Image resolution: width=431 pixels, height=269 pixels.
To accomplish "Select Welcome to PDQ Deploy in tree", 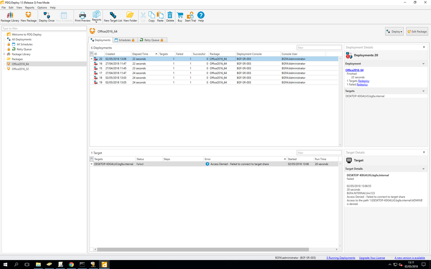I will (x=27, y=34).
